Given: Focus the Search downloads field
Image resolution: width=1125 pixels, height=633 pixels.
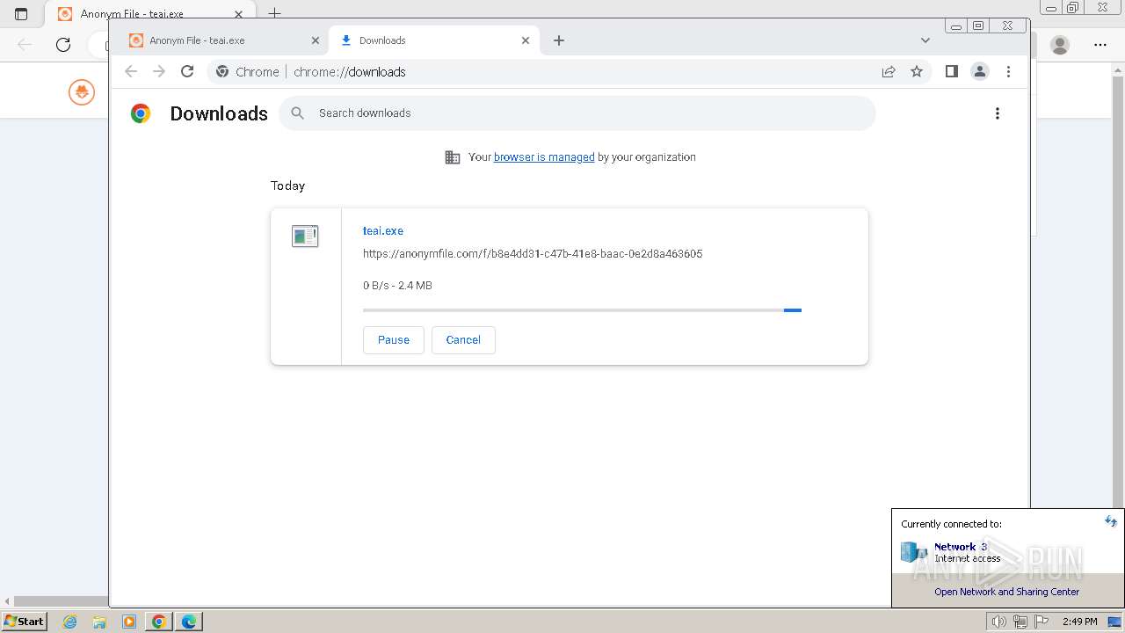Looking at the screenshot, I should tap(577, 113).
